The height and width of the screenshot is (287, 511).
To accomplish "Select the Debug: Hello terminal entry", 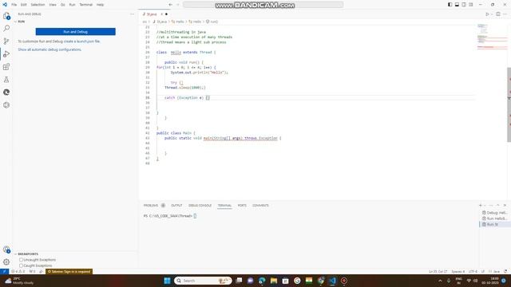I will [x=494, y=213].
